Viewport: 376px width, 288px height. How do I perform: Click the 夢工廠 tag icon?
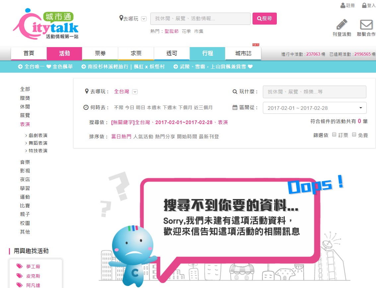20,266
